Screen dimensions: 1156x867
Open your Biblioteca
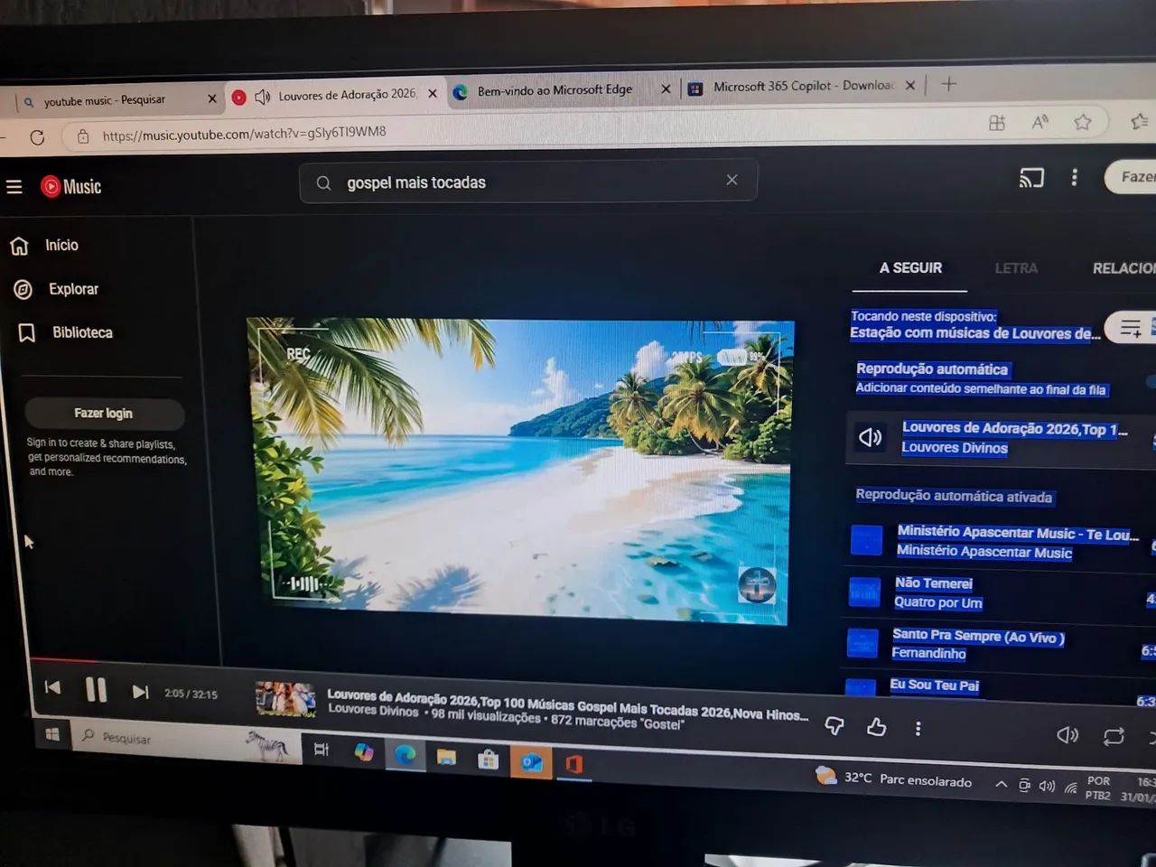point(82,332)
